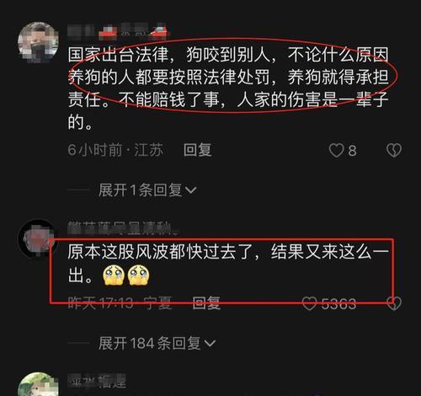
Task: Like the comment with 5363 likes
Action: (x=310, y=304)
